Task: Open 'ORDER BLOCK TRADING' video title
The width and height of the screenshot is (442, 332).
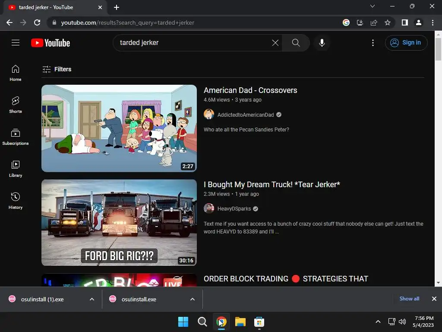Action: (286, 279)
